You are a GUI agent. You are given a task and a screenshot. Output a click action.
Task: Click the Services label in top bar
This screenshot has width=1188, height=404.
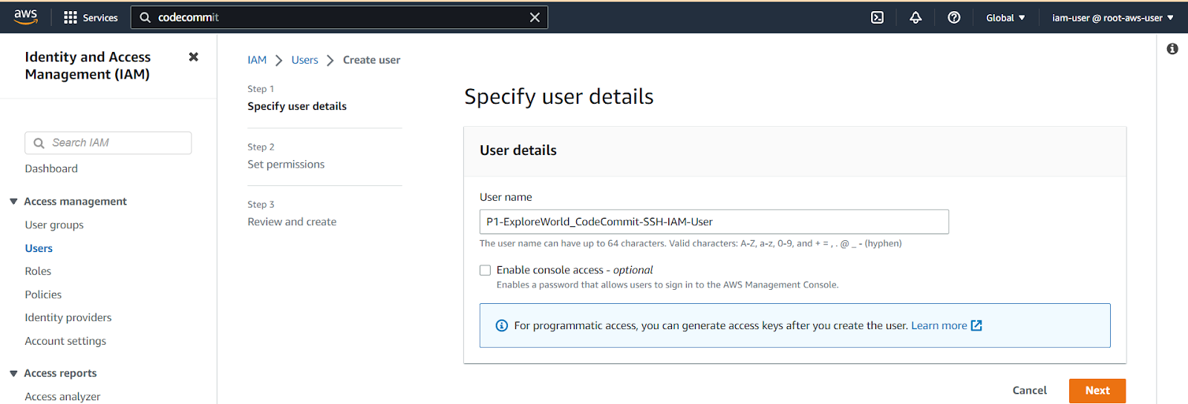click(100, 18)
